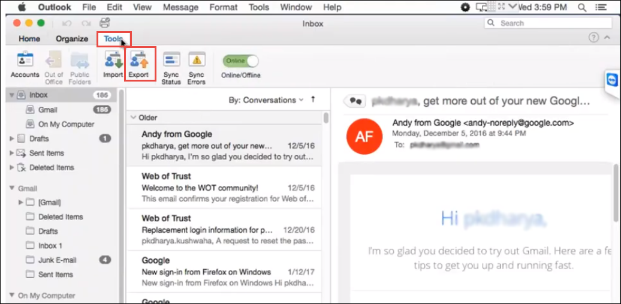
Task: Click the Import icon
Action: [113, 60]
